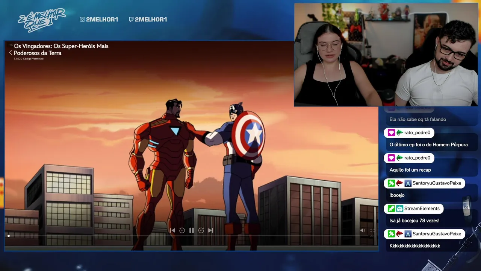
Task: Click the pink heart badge beside Homem Púrpura message
Action: tap(391, 132)
